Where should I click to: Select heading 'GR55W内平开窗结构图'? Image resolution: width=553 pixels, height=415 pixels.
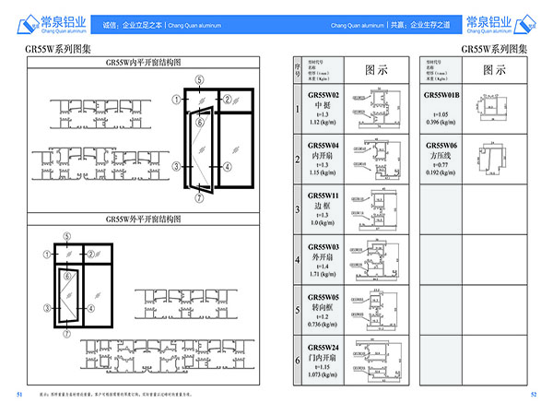click(143, 63)
